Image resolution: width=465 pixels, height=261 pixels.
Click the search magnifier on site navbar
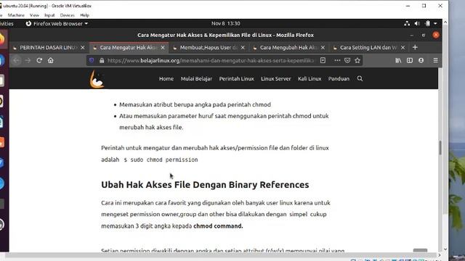pyautogui.click(x=360, y=78)
